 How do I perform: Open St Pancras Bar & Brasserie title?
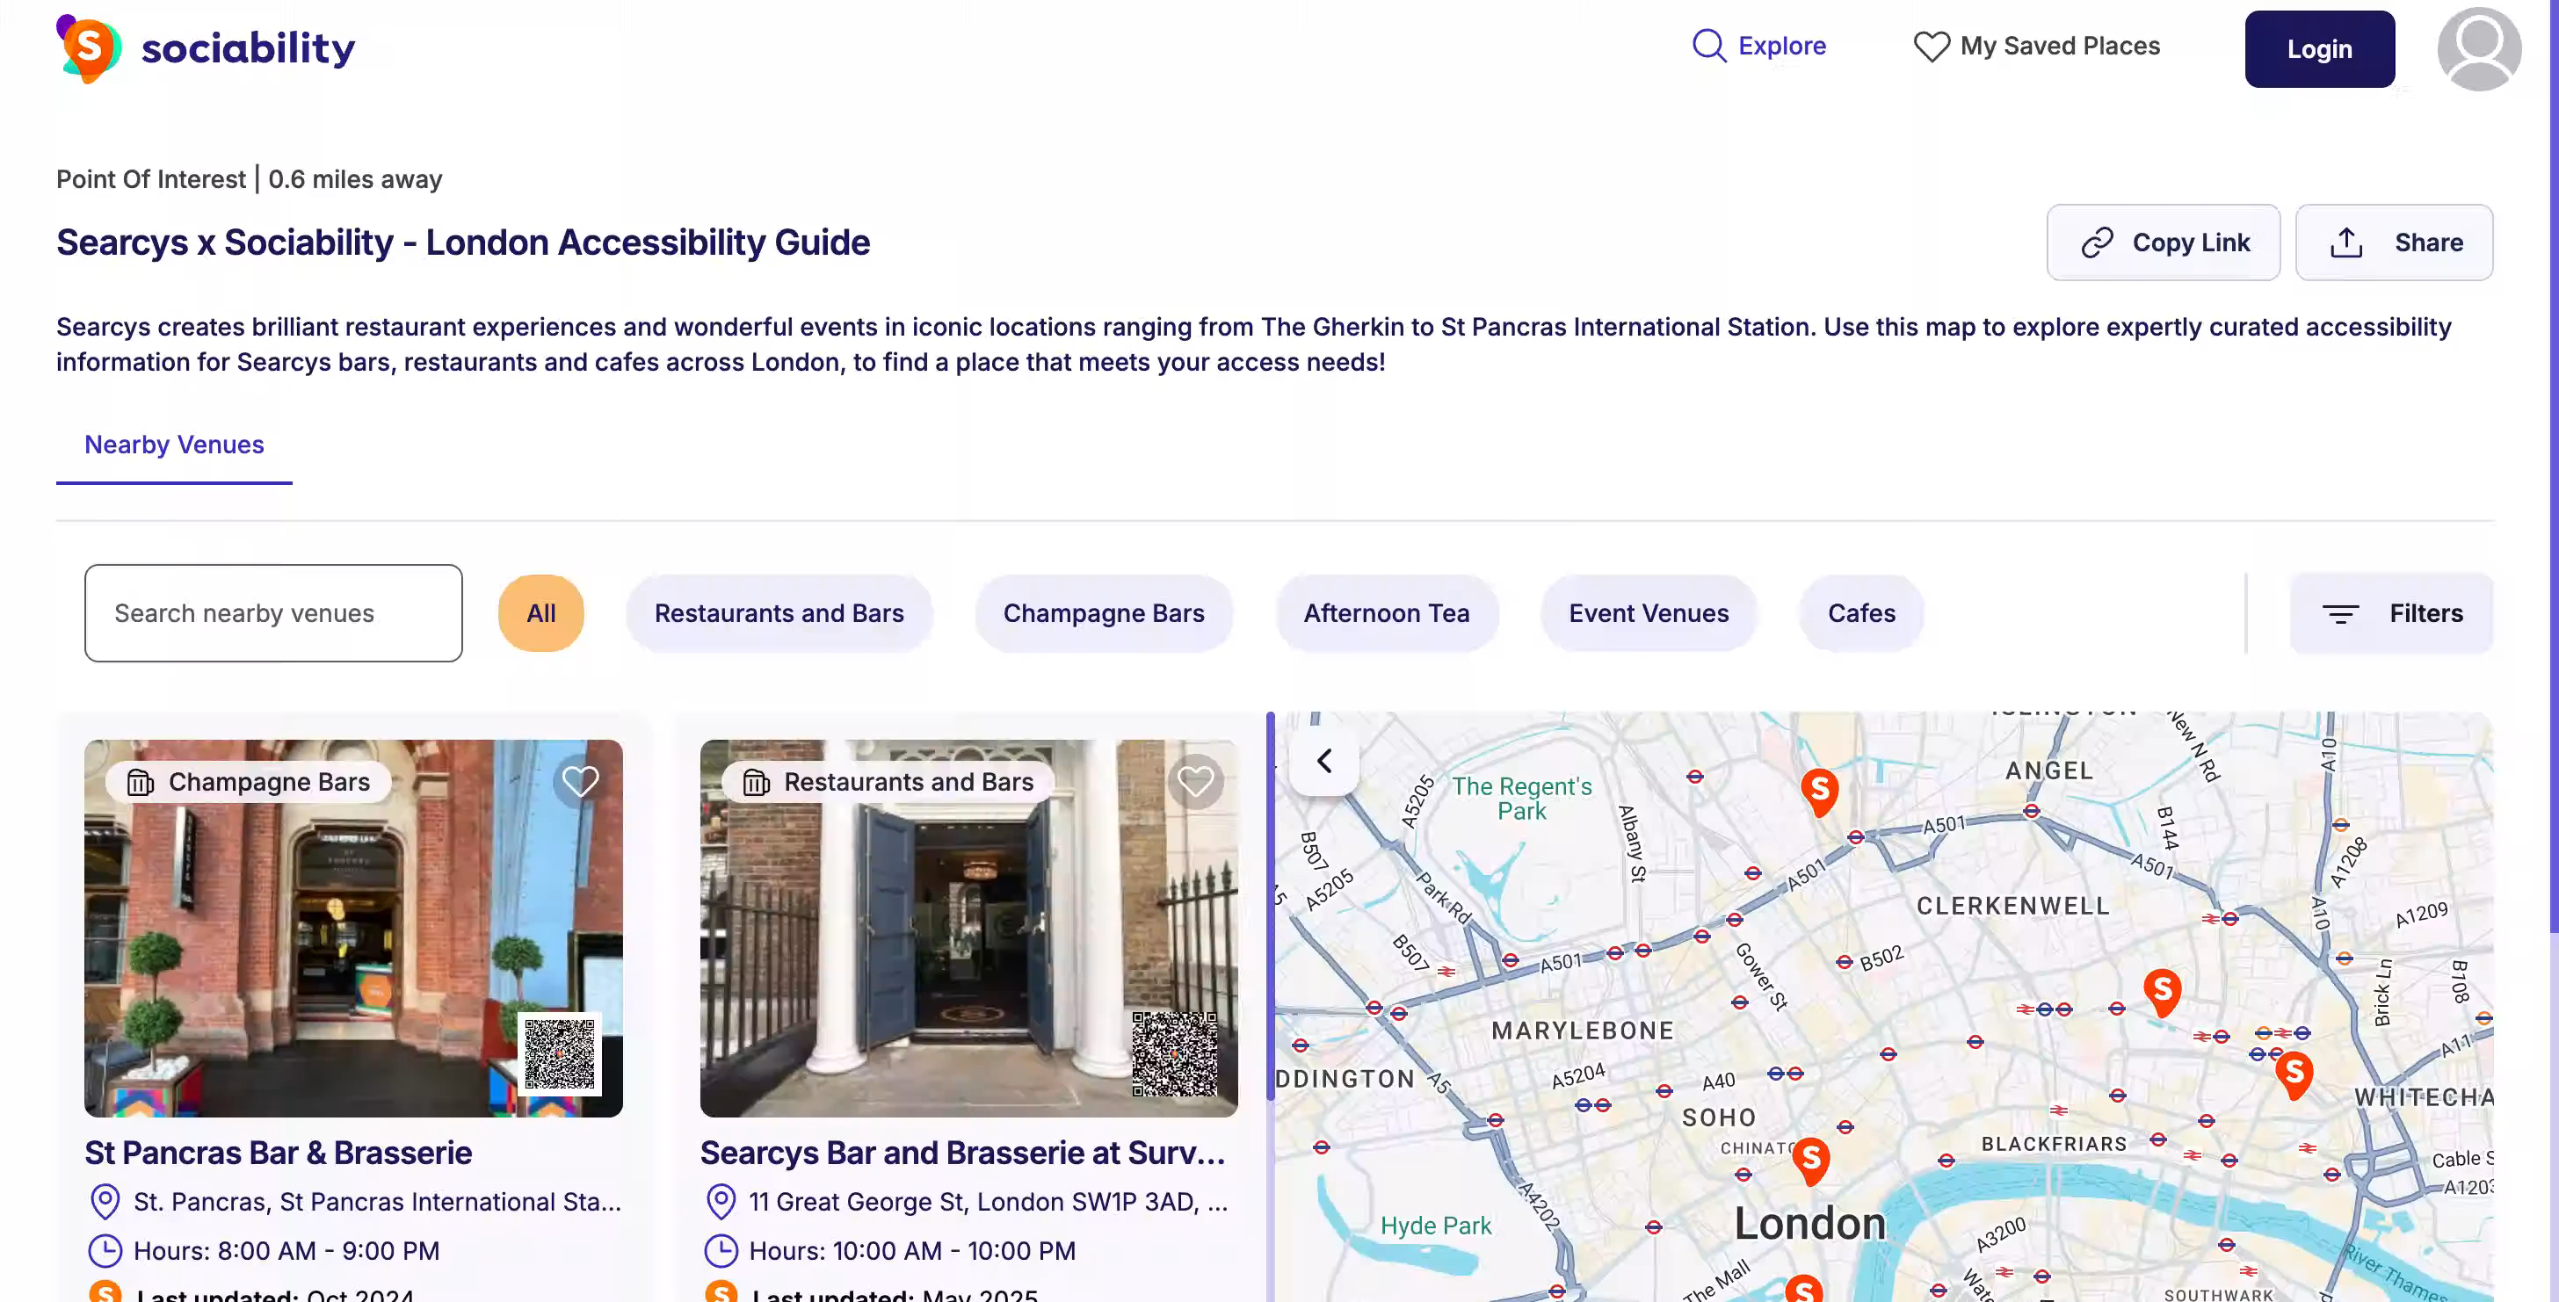279,1152
